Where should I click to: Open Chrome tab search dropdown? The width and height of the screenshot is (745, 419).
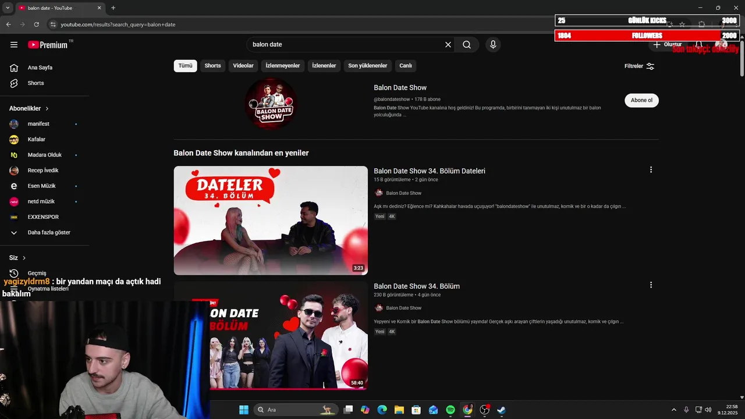pyautogui.click(x=8, y=8)
